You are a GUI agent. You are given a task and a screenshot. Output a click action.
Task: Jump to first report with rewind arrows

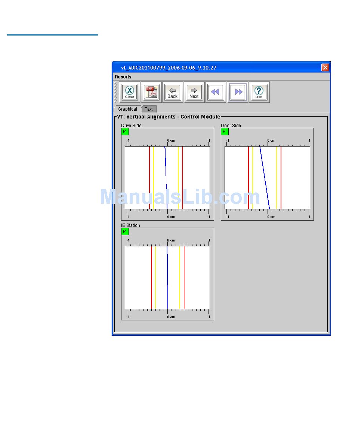click(x=216, y=92)
